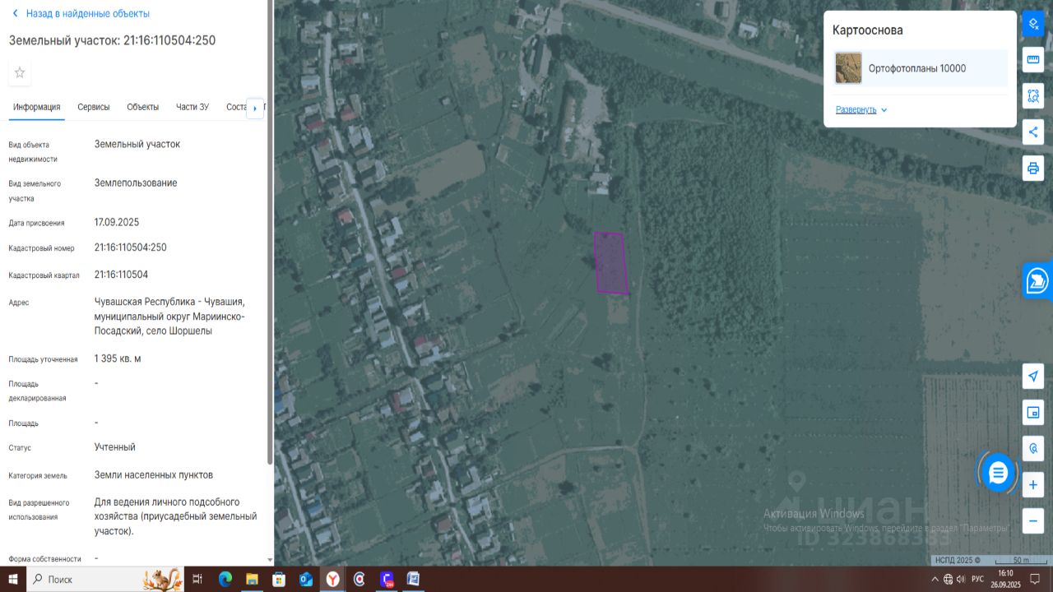Click the Землепользование value
1053x592 pixels.
pyautogui.click(x=136, y=183)
